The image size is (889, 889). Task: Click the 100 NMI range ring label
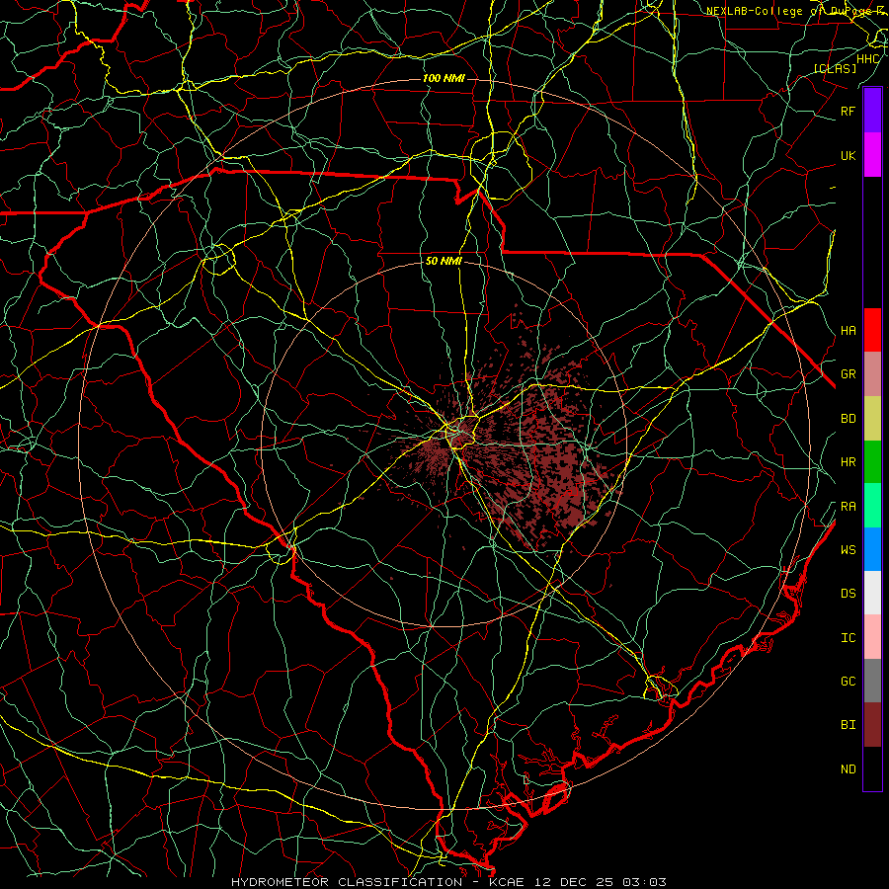(x=444, y=78)
